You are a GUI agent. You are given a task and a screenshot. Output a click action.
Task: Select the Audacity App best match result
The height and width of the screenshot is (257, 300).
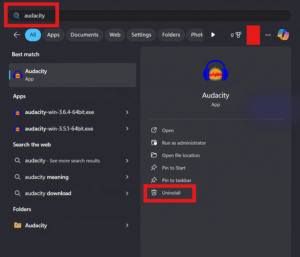(73, 75)
